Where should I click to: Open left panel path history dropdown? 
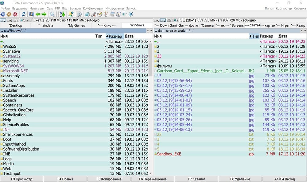(151, 31)
